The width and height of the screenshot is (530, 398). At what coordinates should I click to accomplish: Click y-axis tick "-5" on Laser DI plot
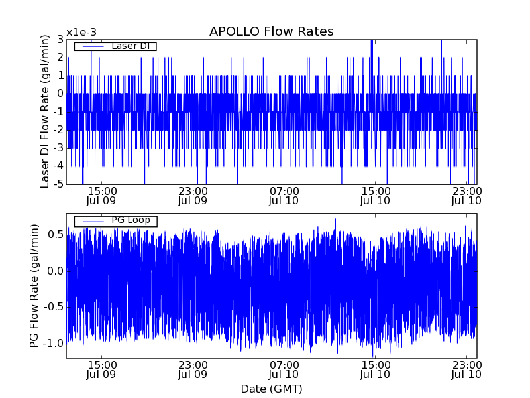[x=59, y=184]
